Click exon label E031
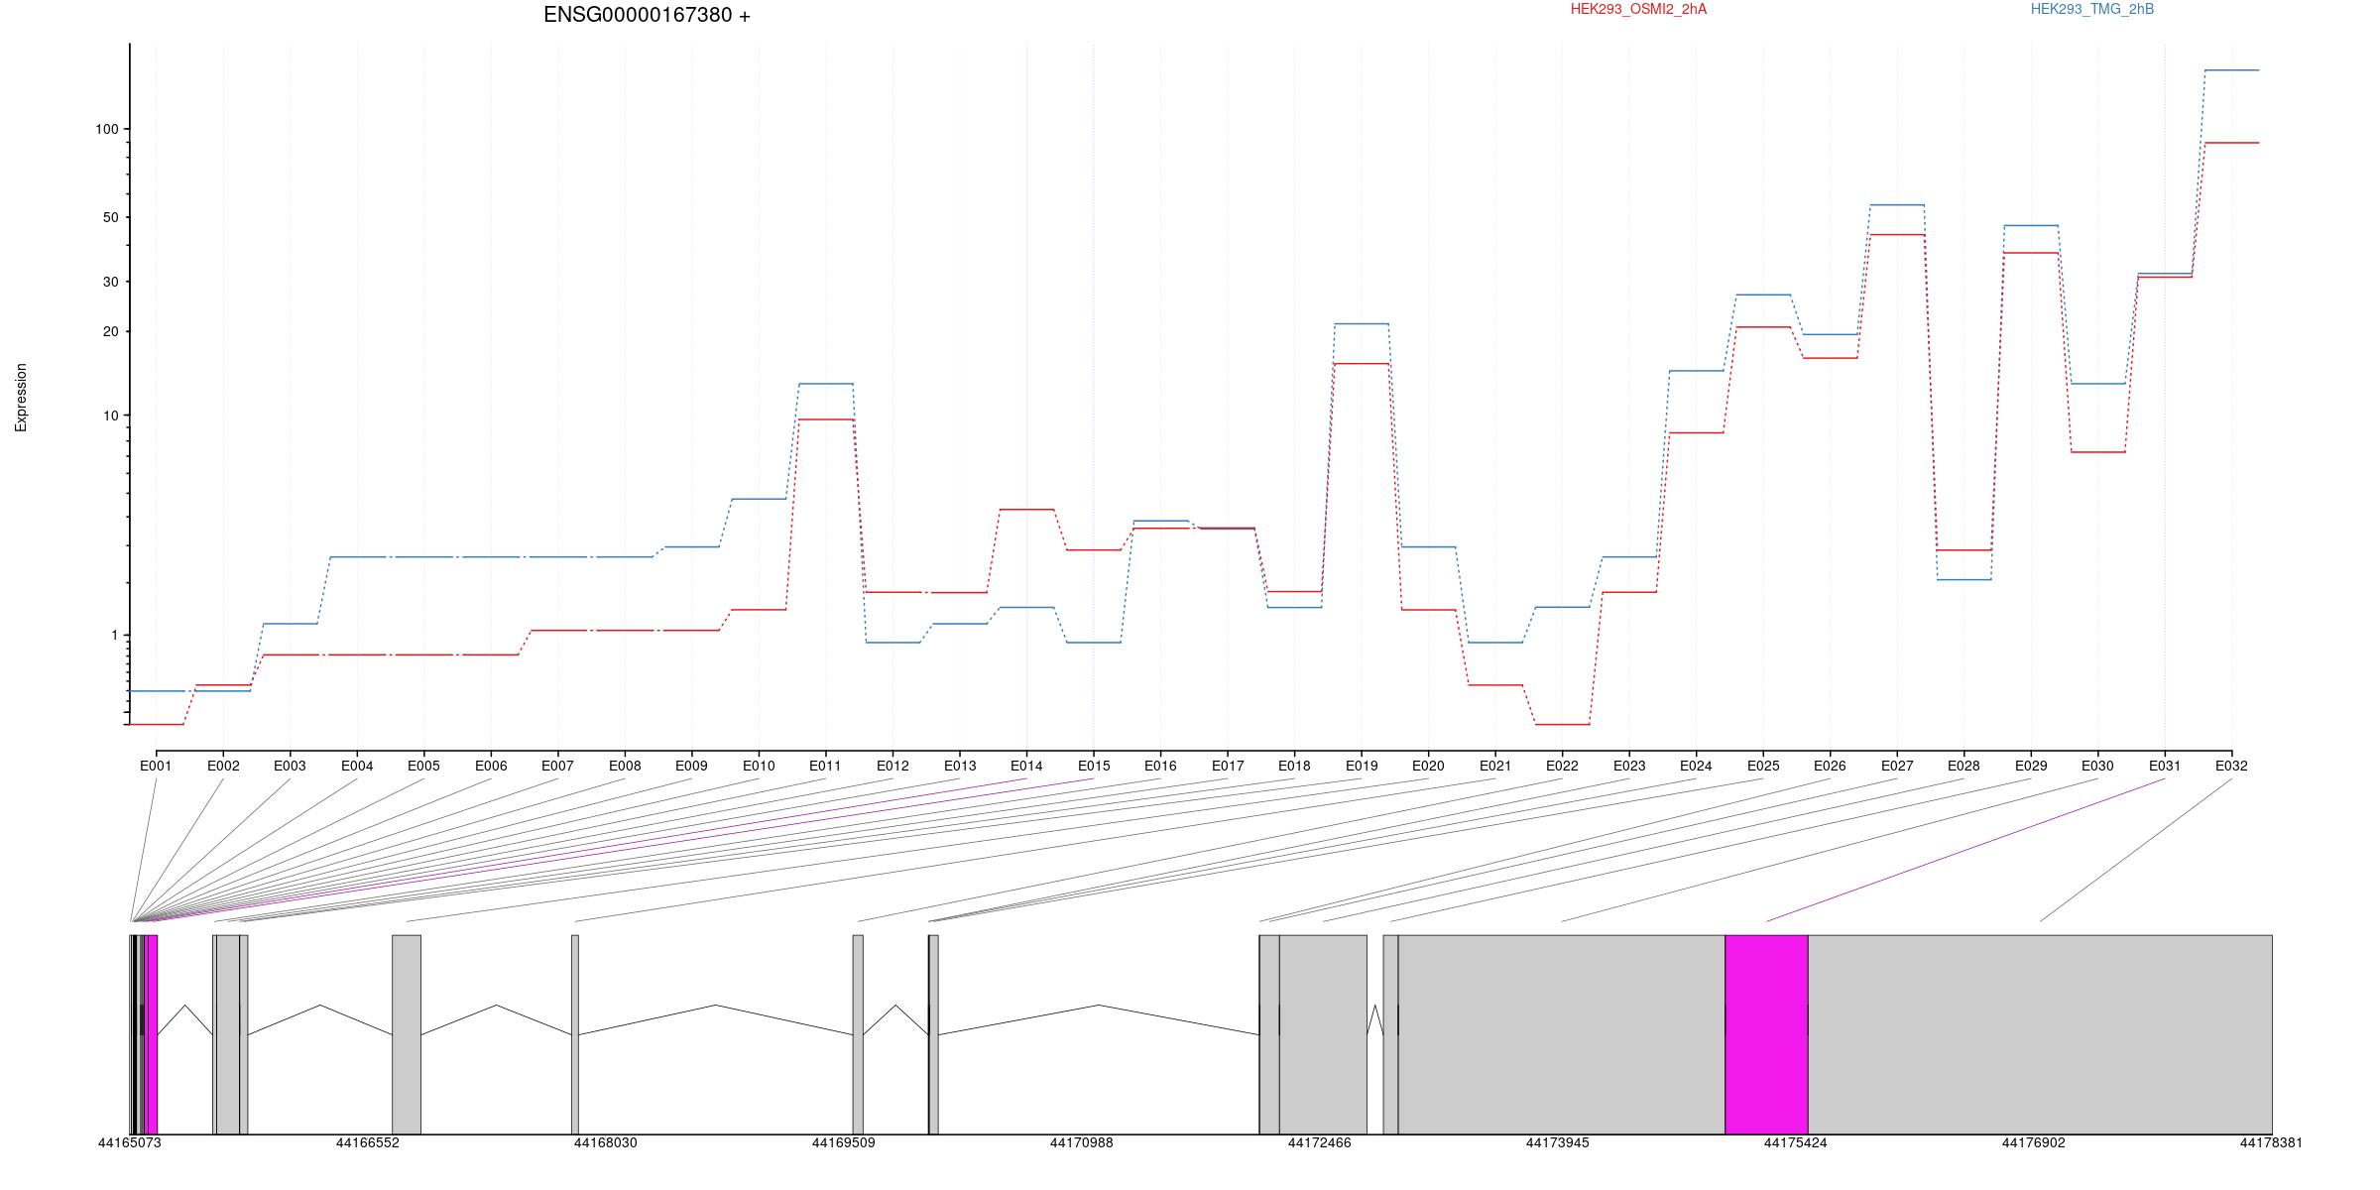The height and width of the screenshot is (1190, 2380). [2165, 766]
